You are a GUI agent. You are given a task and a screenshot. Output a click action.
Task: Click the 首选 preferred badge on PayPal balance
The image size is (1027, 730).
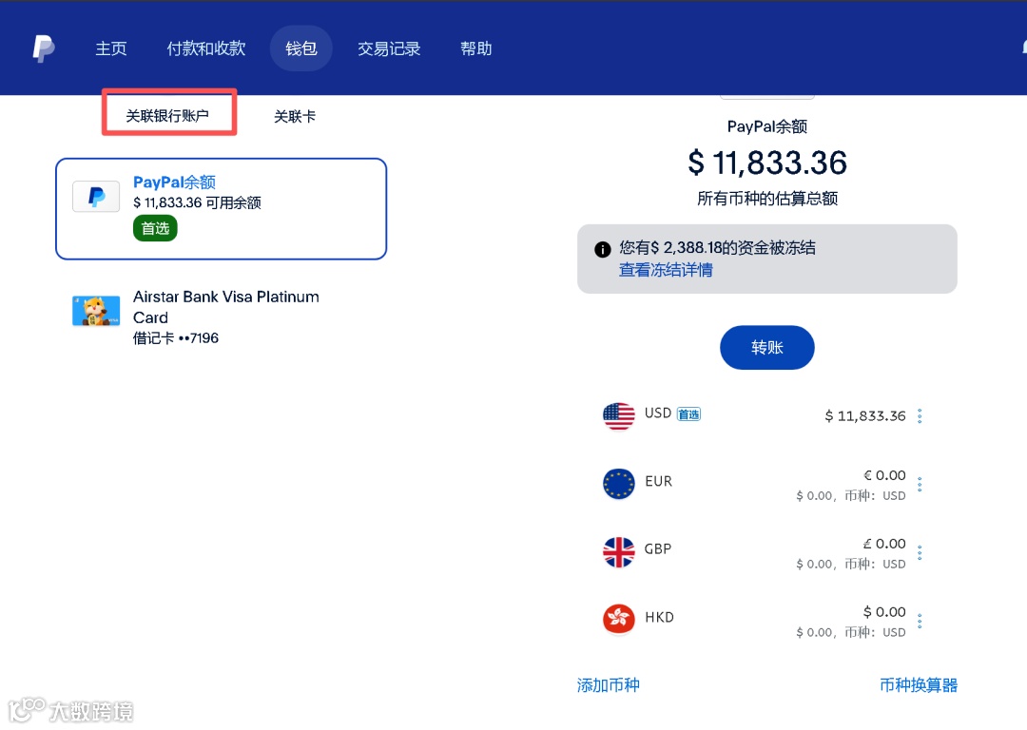click(155, 228)
